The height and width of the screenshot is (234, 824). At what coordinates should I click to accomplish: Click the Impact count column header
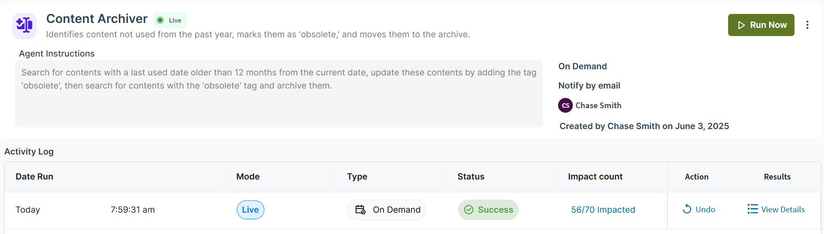pos(595,177)
